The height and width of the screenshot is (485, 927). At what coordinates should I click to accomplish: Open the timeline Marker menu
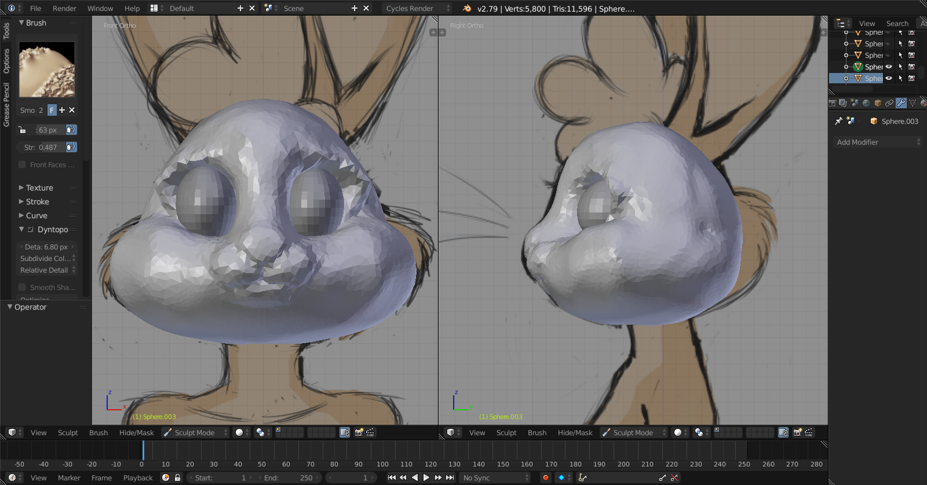[69, 477]
